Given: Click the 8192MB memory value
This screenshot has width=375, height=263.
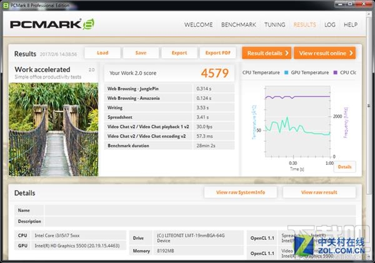Looking at the screenshot, I should click(166, 251).
